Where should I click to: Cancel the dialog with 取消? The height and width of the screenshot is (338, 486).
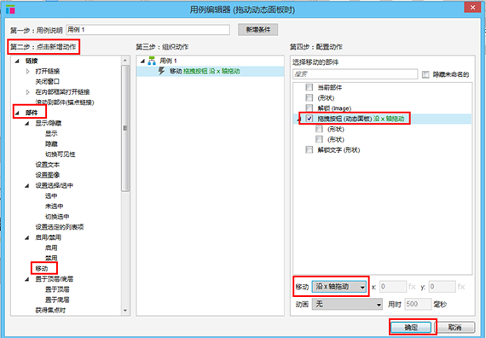coord(454,327)
